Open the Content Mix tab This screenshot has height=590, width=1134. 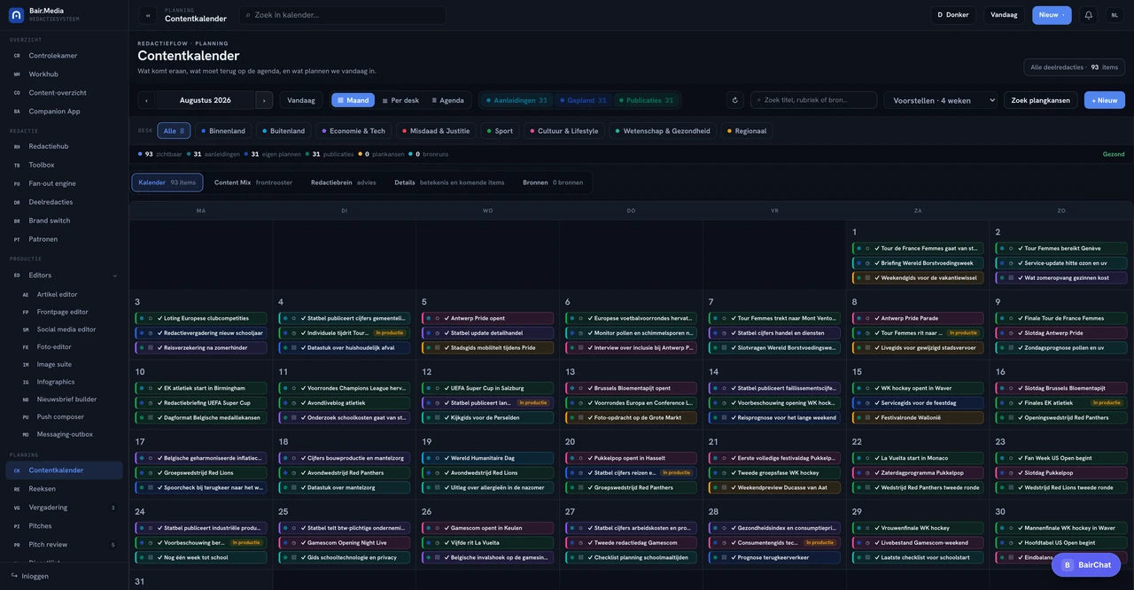(x=253, y=182)
